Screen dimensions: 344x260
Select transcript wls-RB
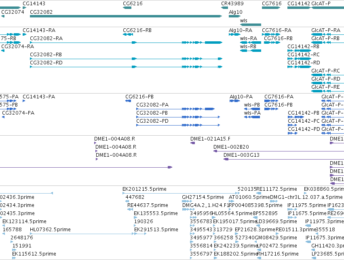[x=251, y=51]
